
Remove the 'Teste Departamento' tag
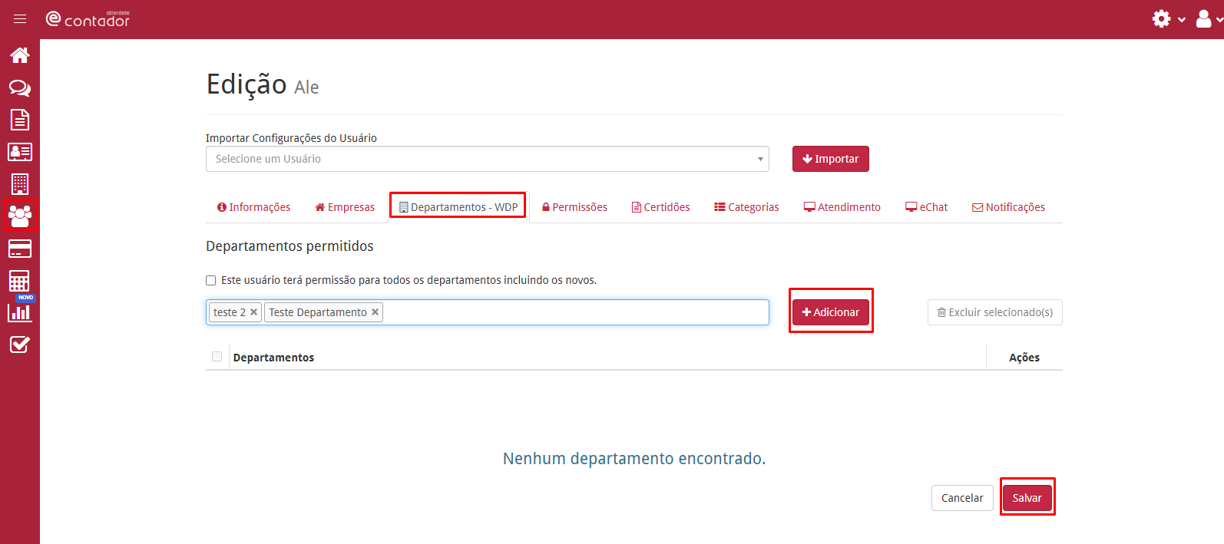375,312
